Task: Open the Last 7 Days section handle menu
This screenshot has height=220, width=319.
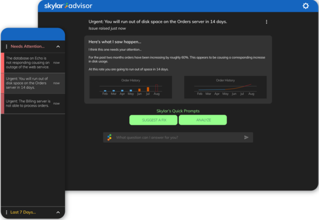Action: (6, 212)
